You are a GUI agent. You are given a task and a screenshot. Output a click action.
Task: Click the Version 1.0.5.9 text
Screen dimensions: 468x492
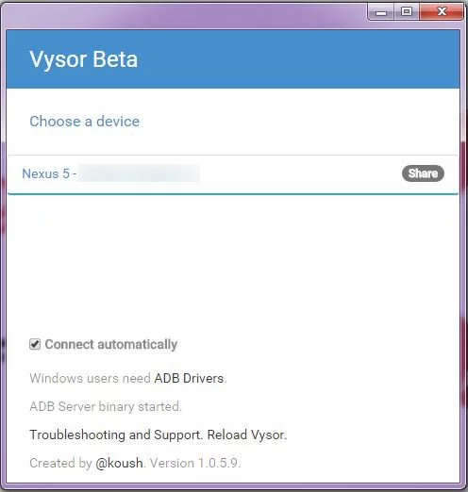[195, 463]
